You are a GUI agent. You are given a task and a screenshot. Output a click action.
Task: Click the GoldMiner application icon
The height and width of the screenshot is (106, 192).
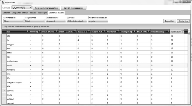click(3, 3)
